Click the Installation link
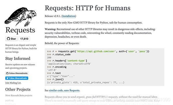173x105 pixels. coord(69,16)
